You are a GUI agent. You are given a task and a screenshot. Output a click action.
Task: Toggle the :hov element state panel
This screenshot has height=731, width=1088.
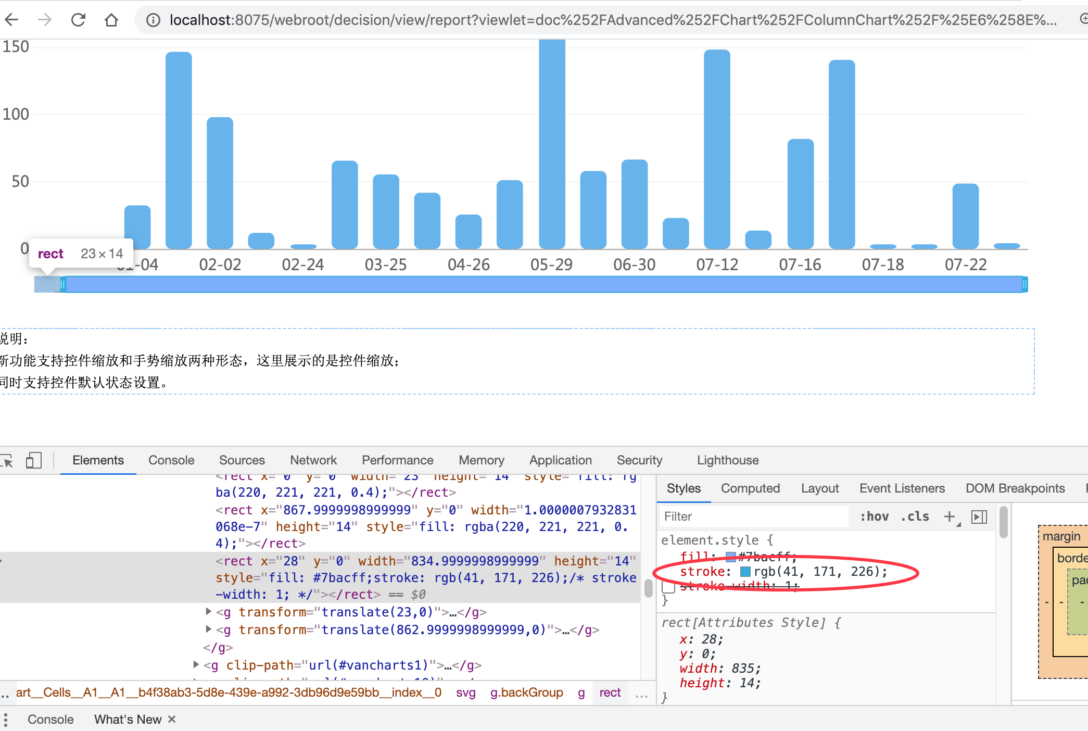pos(874,516)
